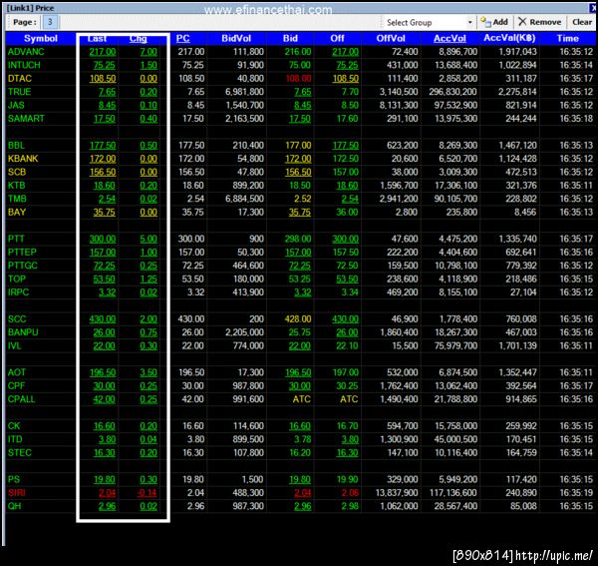Click SCC bid price 428.00
Screen dimensions: 598x566
298,318
